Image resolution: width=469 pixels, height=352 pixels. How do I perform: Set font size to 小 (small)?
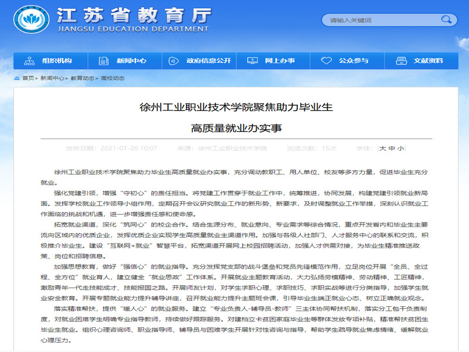[400, 148]
